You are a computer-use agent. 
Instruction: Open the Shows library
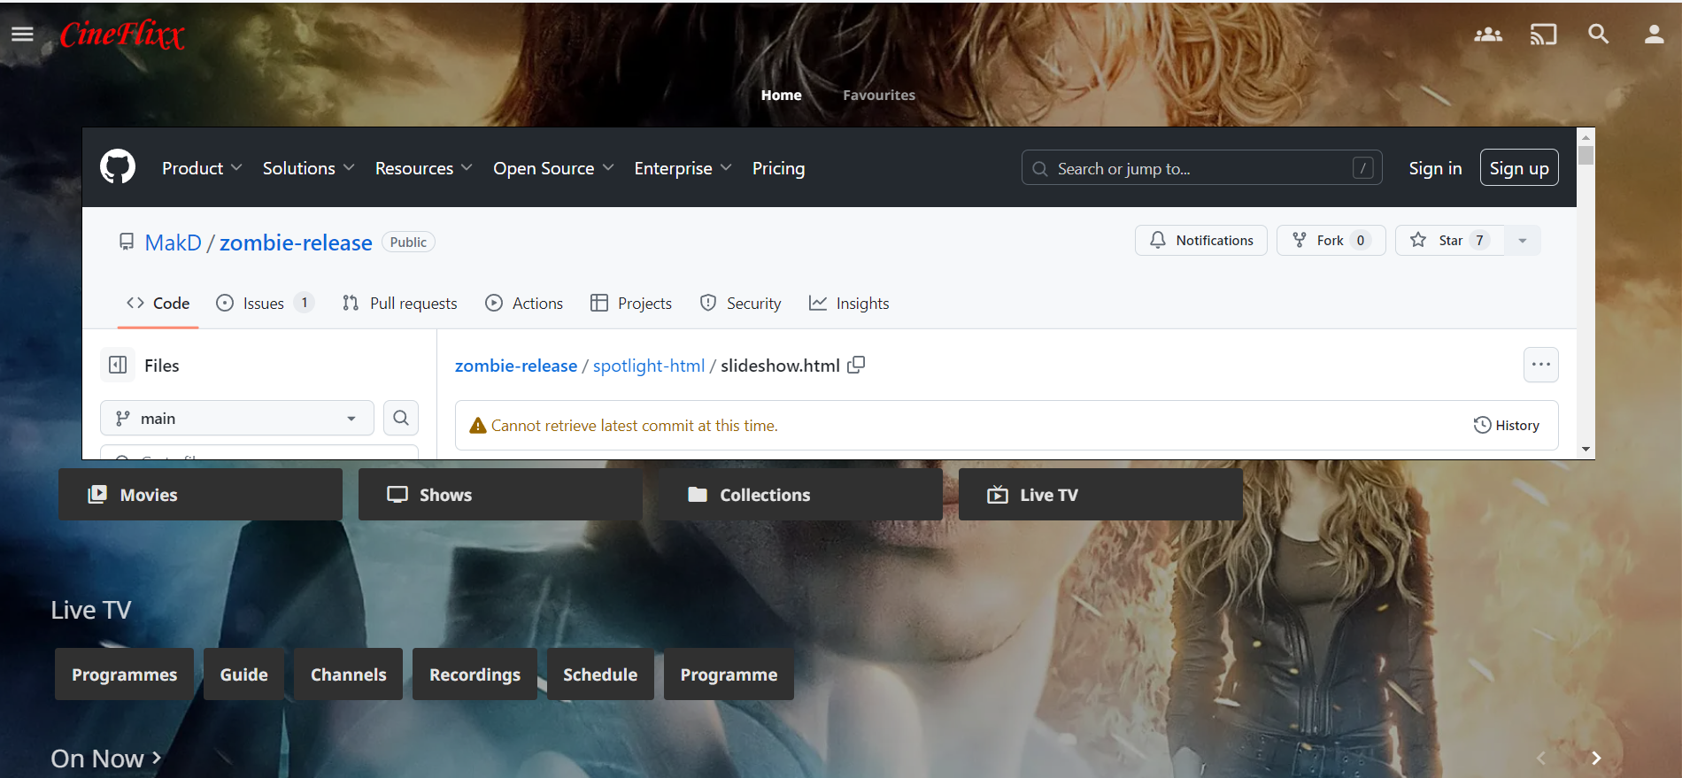coord(500,495)
